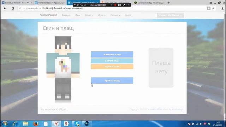
Task: Click the system tray volume speaker icon
Action: (x=201, y=124)
